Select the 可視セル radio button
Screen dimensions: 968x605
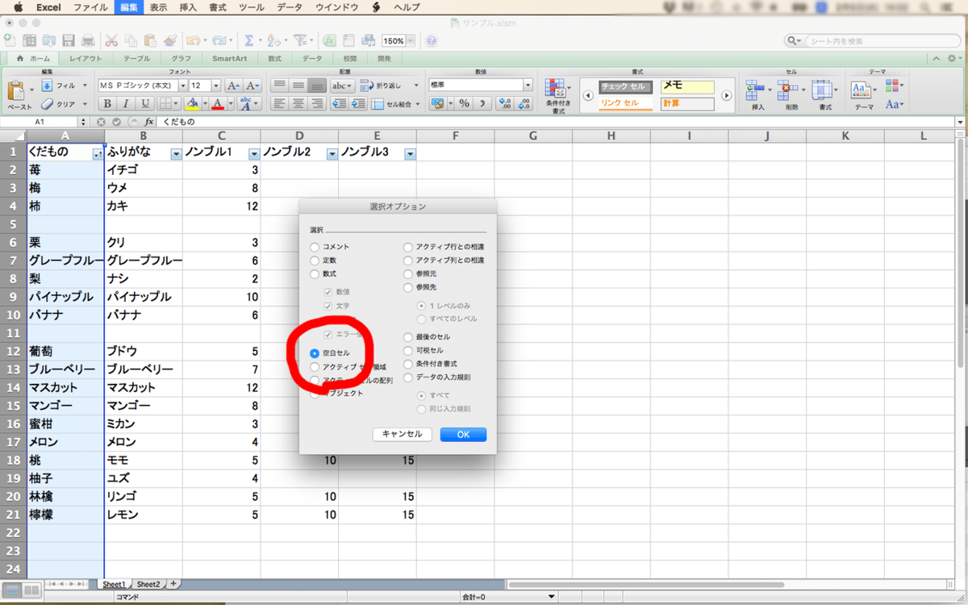click(x=408, y=350)
